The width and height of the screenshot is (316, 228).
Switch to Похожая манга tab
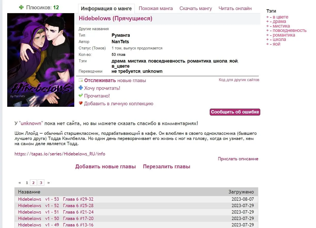[x=156, y=8]
